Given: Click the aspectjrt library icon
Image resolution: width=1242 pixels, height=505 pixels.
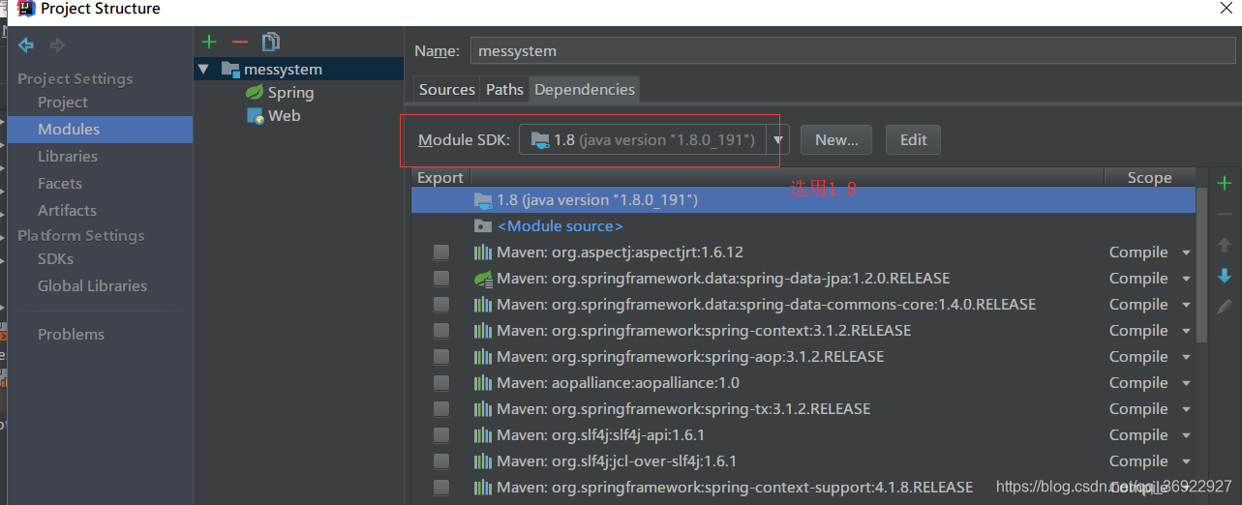Looking at the screenshot, I should [x=483, y=252].
